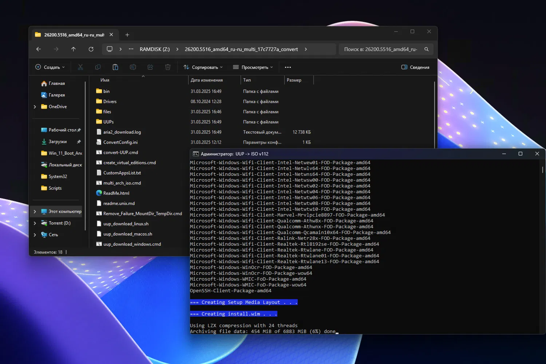This screenshot has width=546, height=364.
Task: Sort files by Размер column header
Action: (x=294, y=80)
